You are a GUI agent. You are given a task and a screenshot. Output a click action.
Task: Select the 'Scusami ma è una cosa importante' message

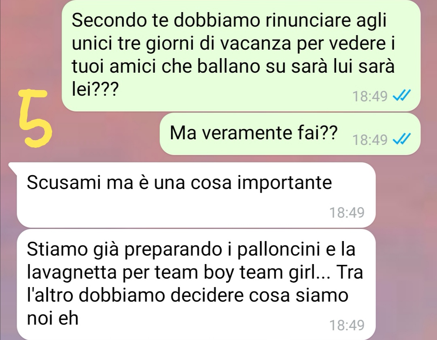(196, 195)
